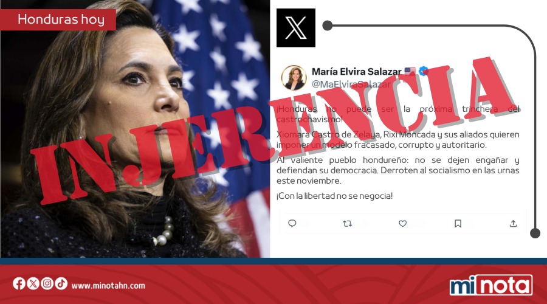
Task: Click the ¡Con la libertad no se negocia! text
Action: 334,196
